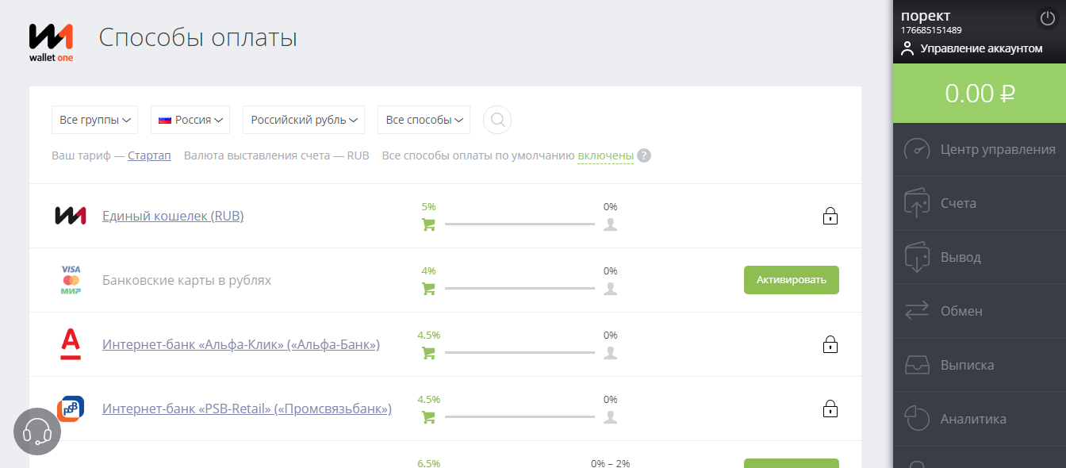
Task: Open Интернет-банк «Альфа-Клик» link
Action: click(x=241, y=344)
